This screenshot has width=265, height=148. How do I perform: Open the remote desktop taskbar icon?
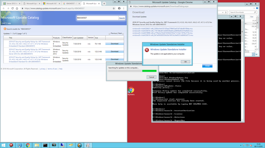(62, 145)
